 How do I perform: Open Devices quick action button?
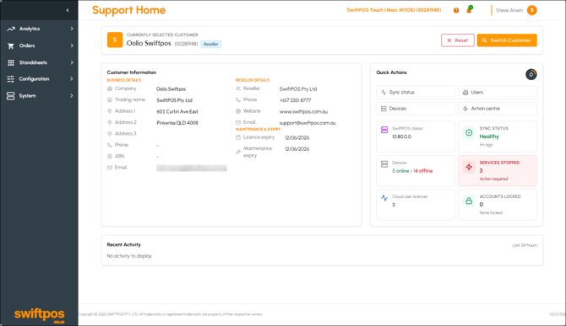click(416, 109)
